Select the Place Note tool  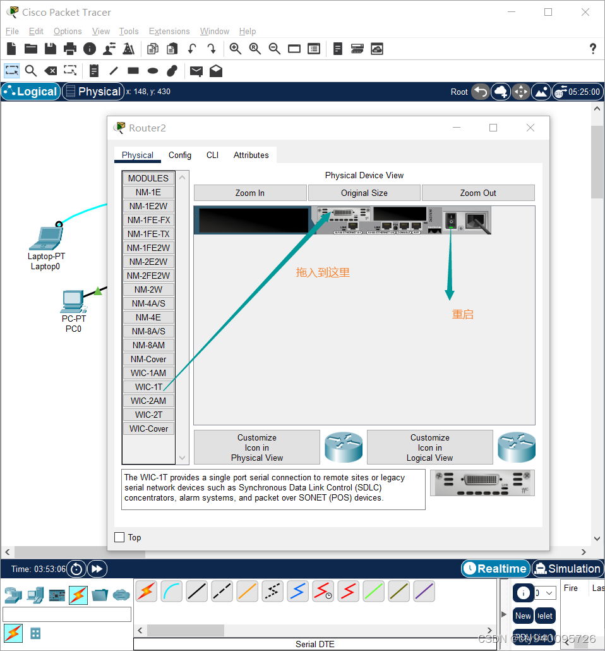click(94, 71)
